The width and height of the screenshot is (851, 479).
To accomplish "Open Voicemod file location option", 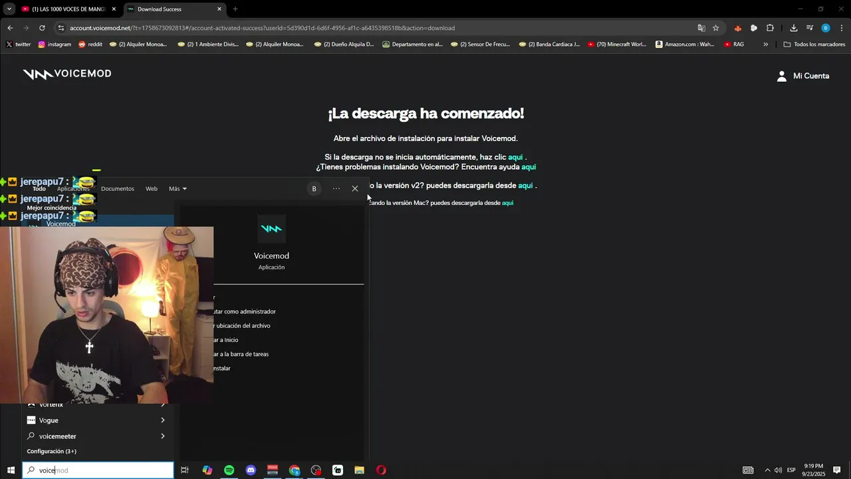I will pyautogui.click(x=242, y=326).
